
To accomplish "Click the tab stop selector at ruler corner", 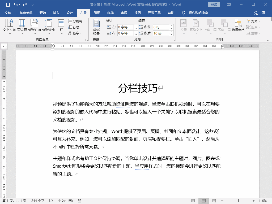I will click(x=4, y=46).
